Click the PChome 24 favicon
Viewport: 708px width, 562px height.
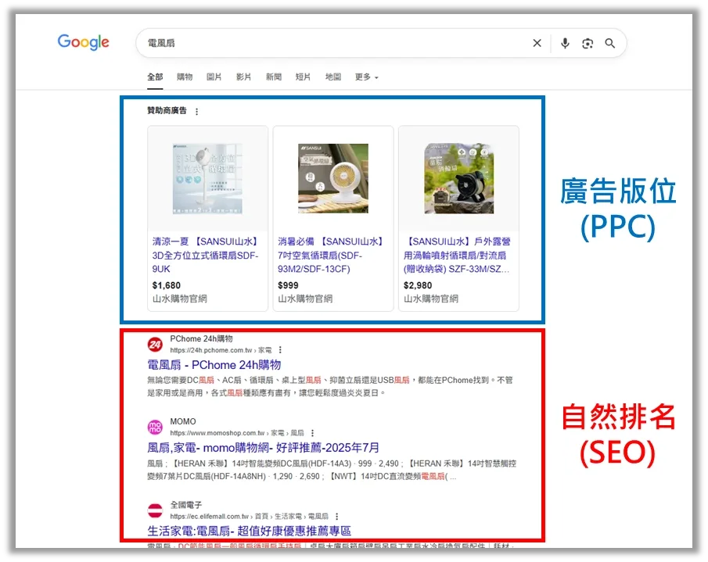(156, 345)
